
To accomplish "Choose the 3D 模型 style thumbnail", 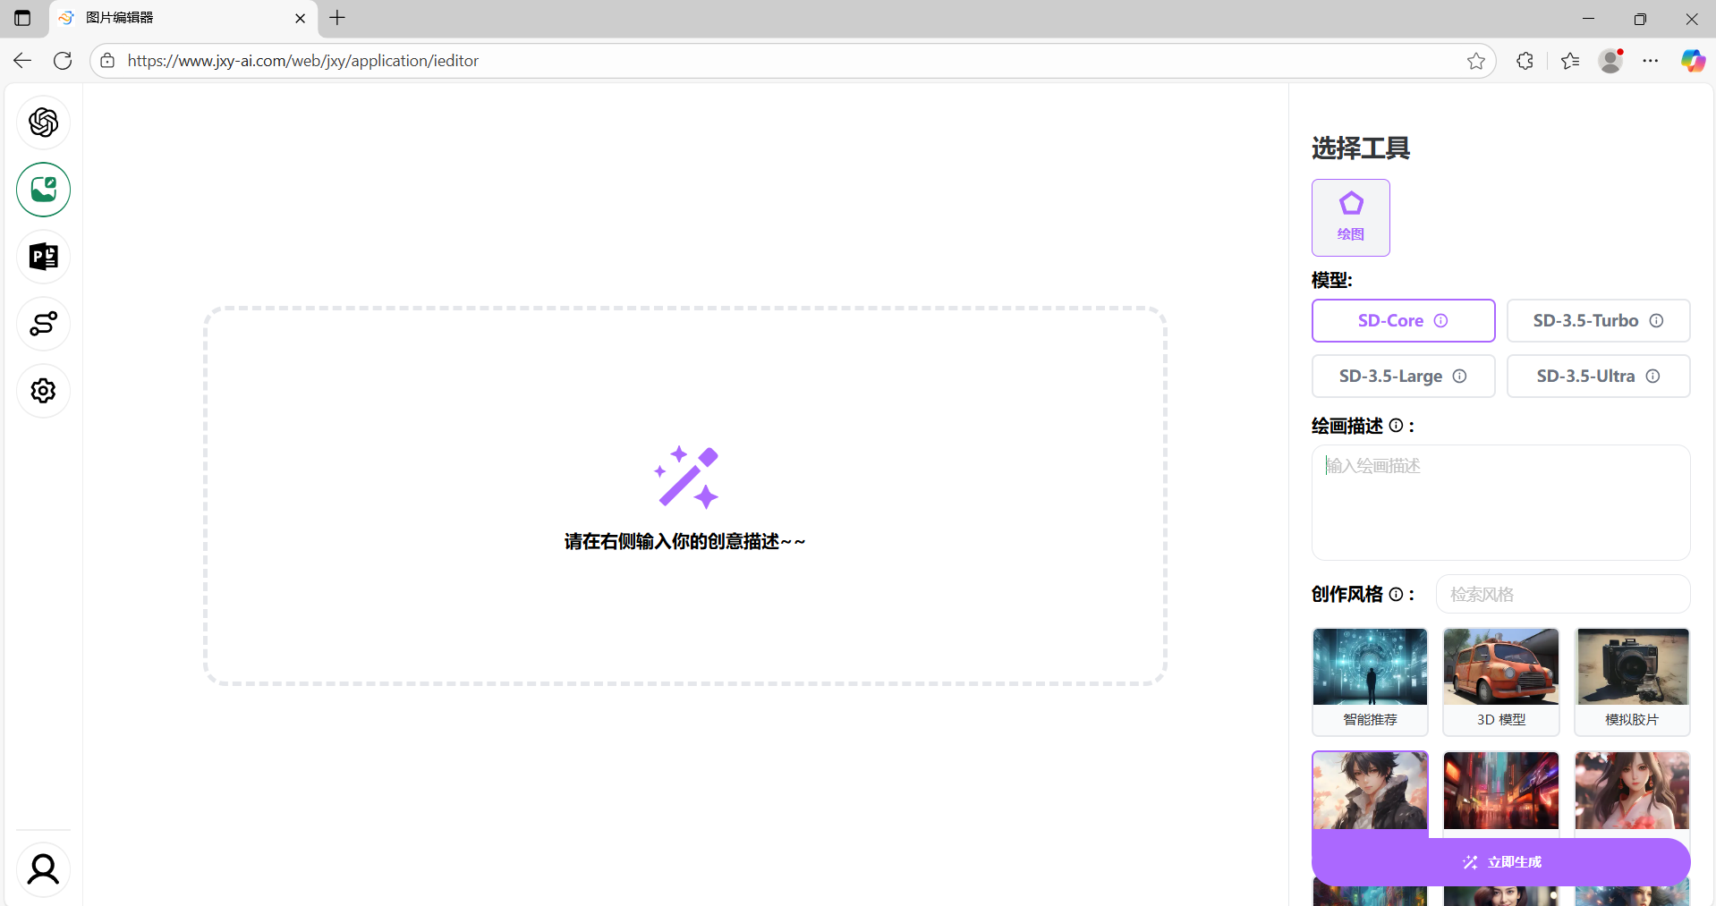I will click(x=1501, y=682).
